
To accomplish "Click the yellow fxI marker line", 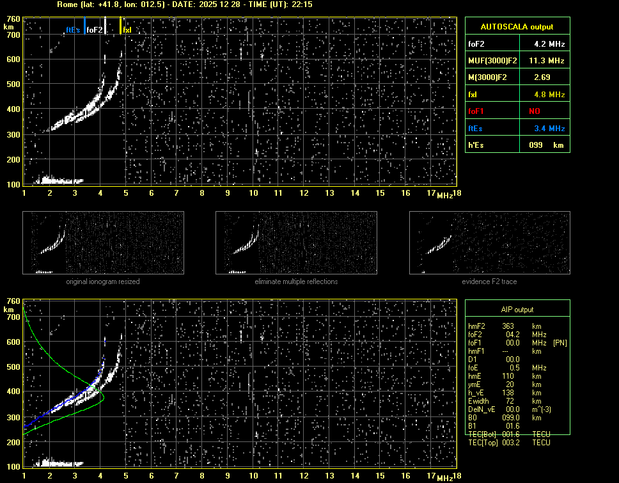I will pyautogui.click(x=120, y=25).
